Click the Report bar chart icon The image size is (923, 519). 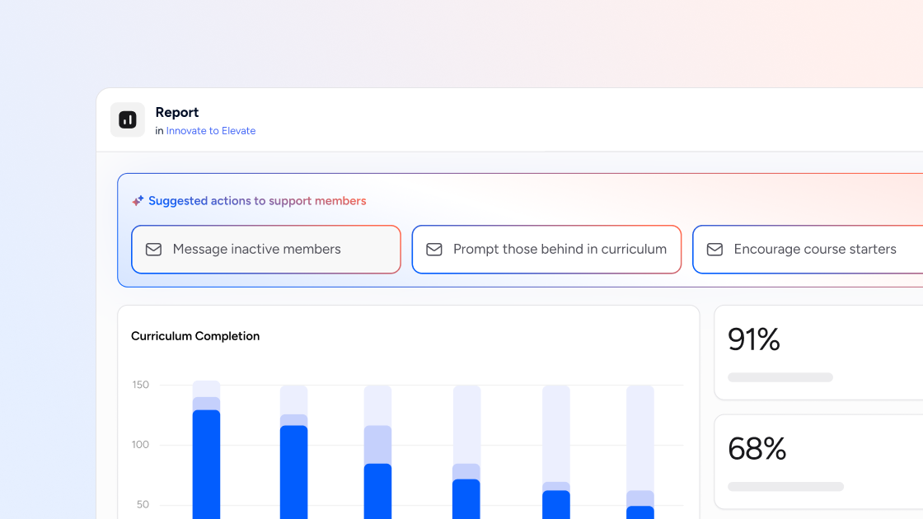(x=128, y=120)
